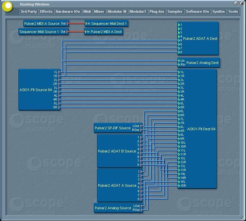Click LOut port on Pulsar2 SP-DIF Source
The width and height of the screenshot is (246, 221).
tap(141, 126)
